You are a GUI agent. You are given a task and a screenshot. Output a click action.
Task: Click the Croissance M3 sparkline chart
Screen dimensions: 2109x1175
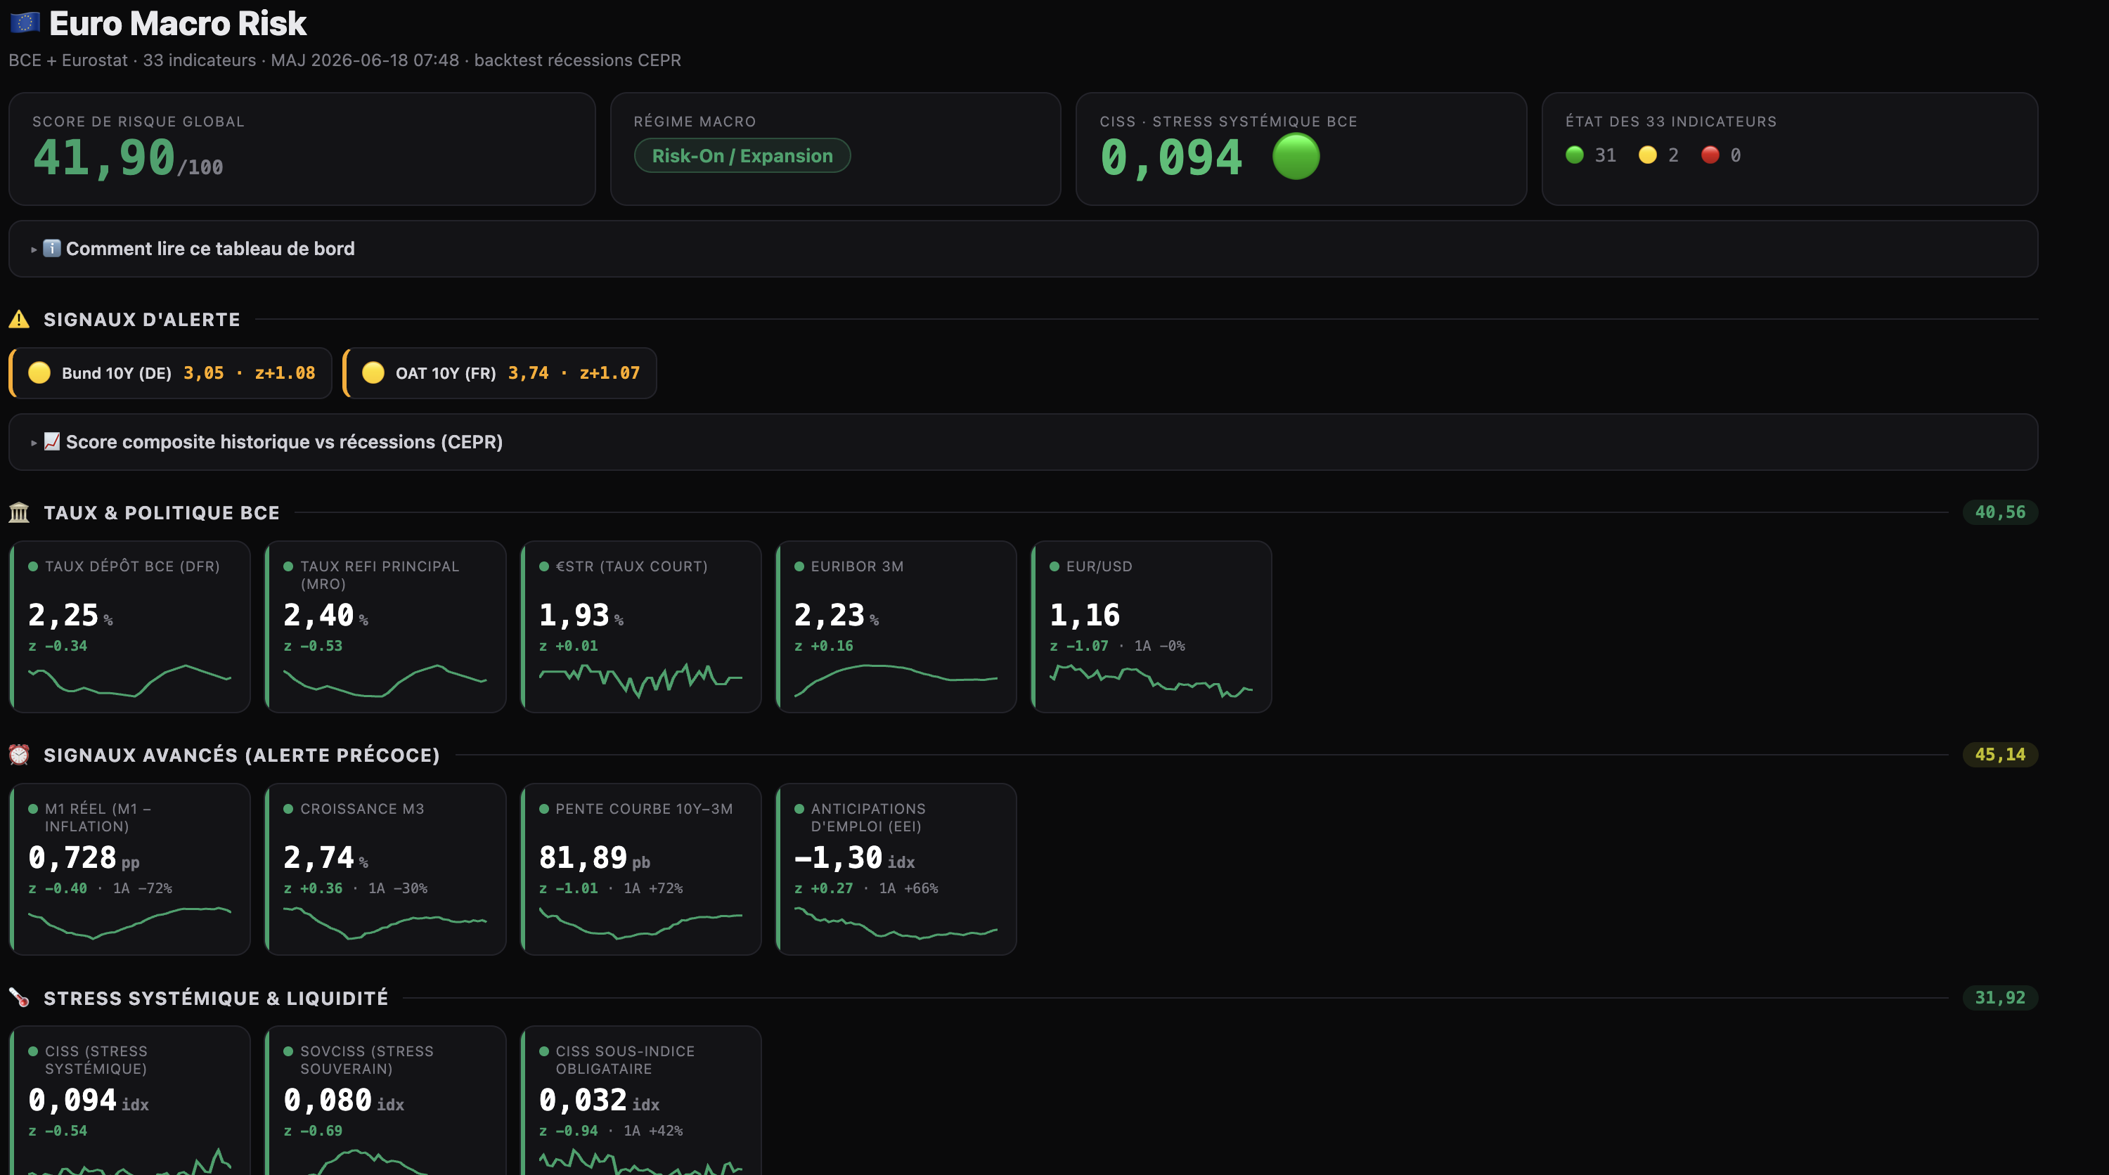[x=385, y=922]
